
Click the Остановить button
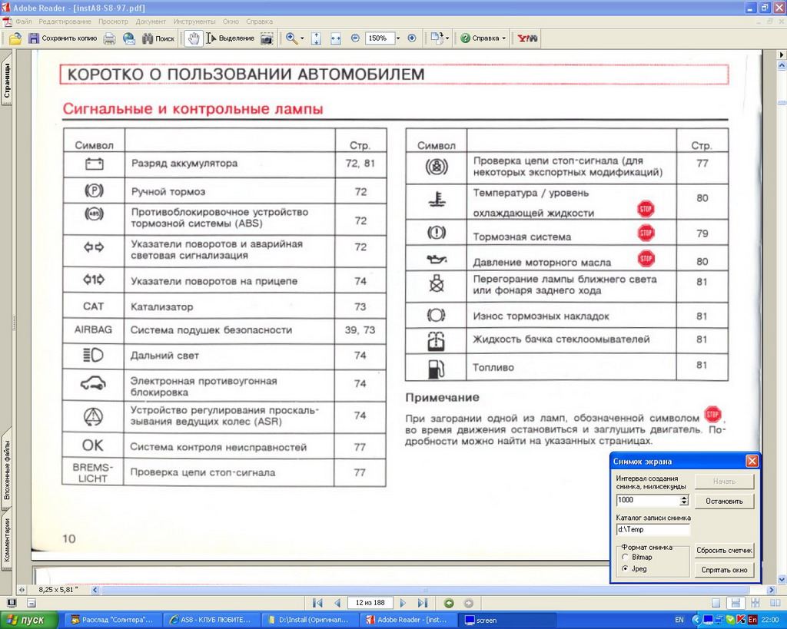(724, 502)
